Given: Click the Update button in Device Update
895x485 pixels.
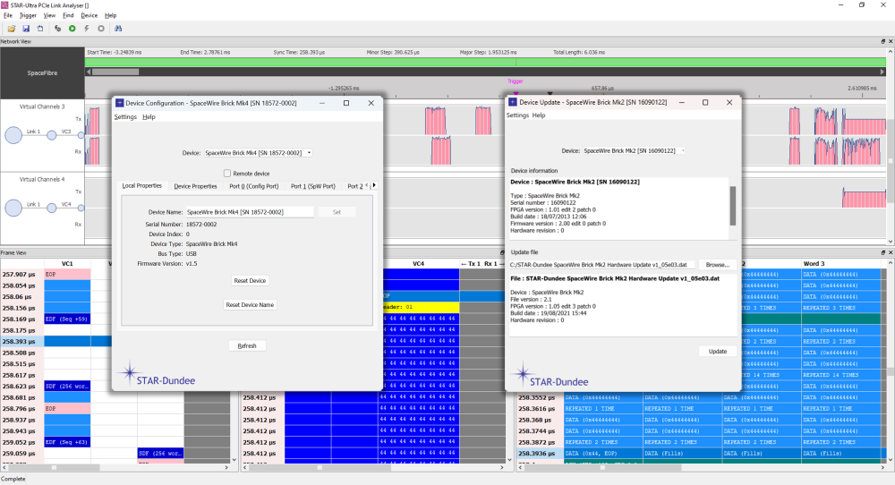Looking at the screenshot, I should (718, 352).
